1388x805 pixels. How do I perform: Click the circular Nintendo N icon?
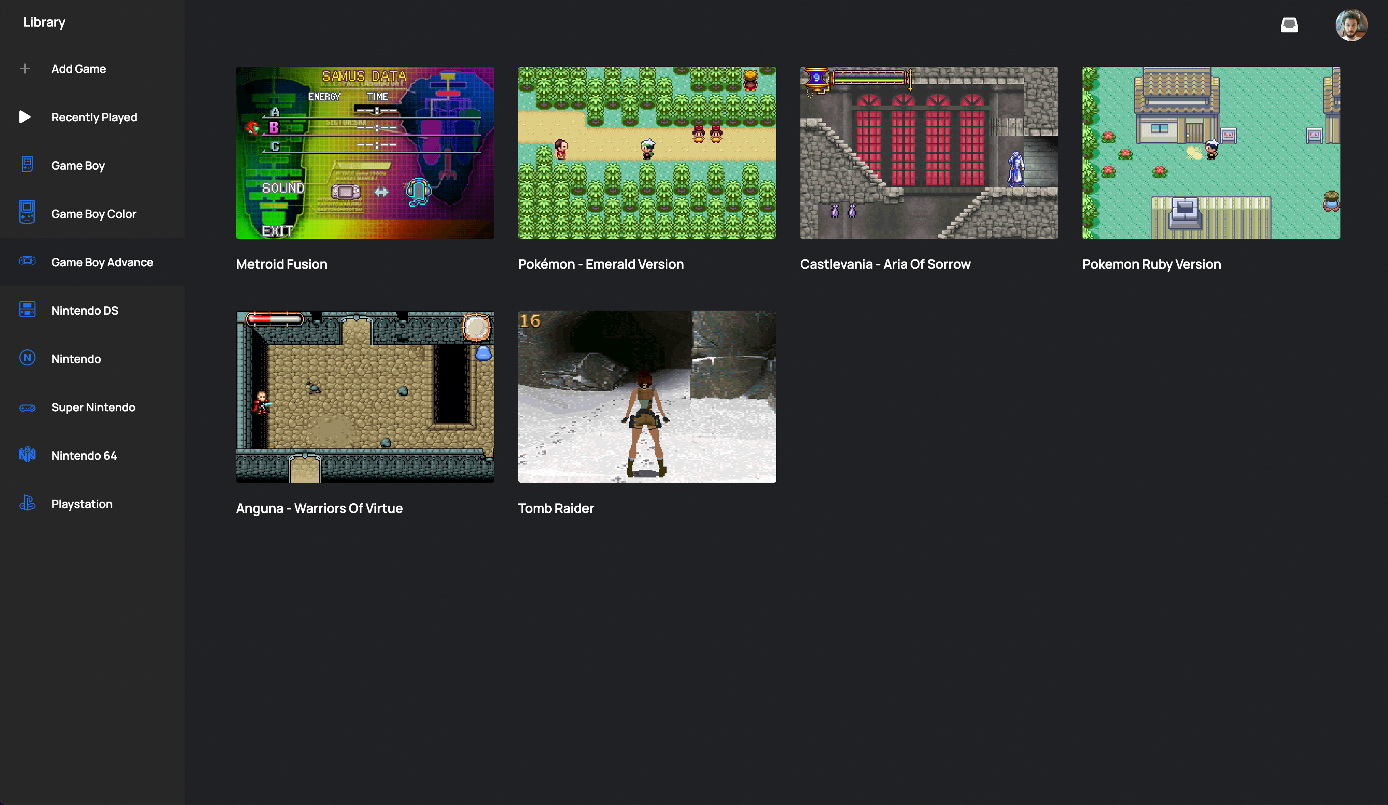point(27,358)
